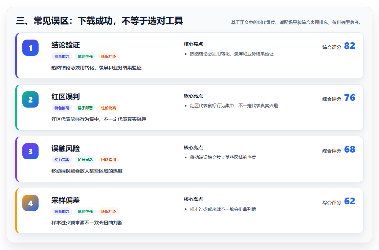
Task: Open the 红区误判 card title
Action: [x=66, y=97]
